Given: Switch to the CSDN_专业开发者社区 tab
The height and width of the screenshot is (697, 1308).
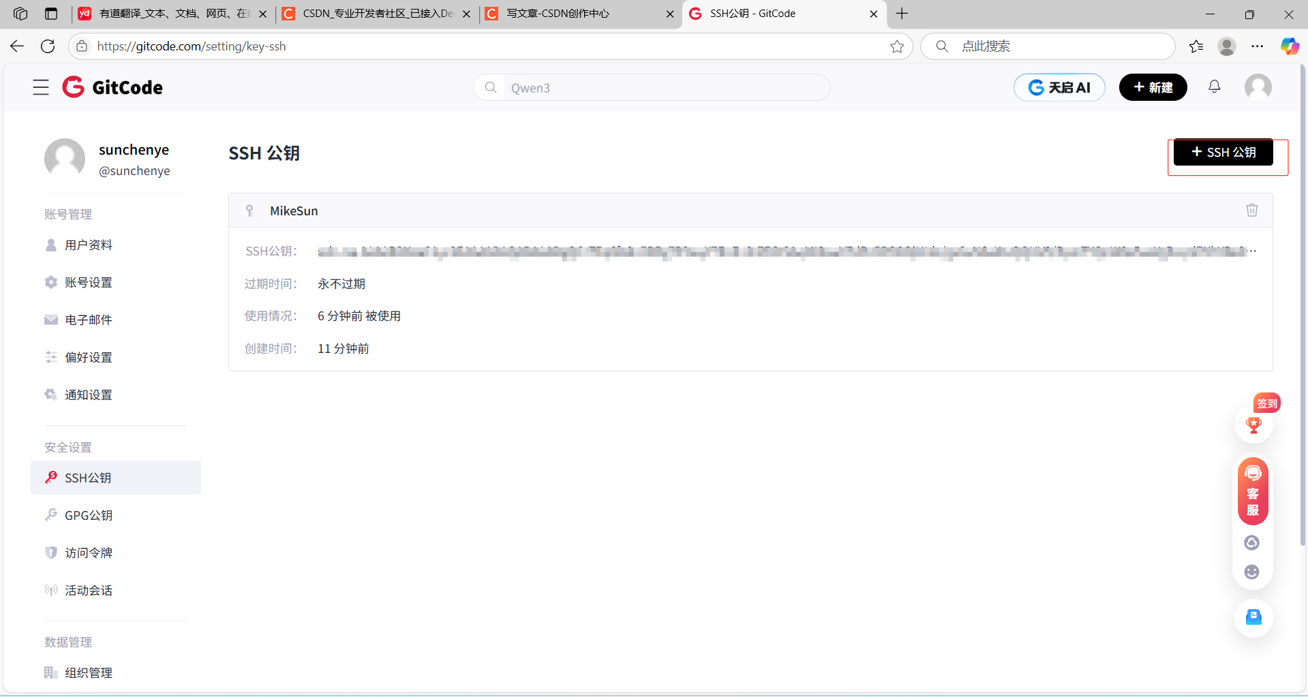Looking at the screenshot, I should tap(371, 14).
